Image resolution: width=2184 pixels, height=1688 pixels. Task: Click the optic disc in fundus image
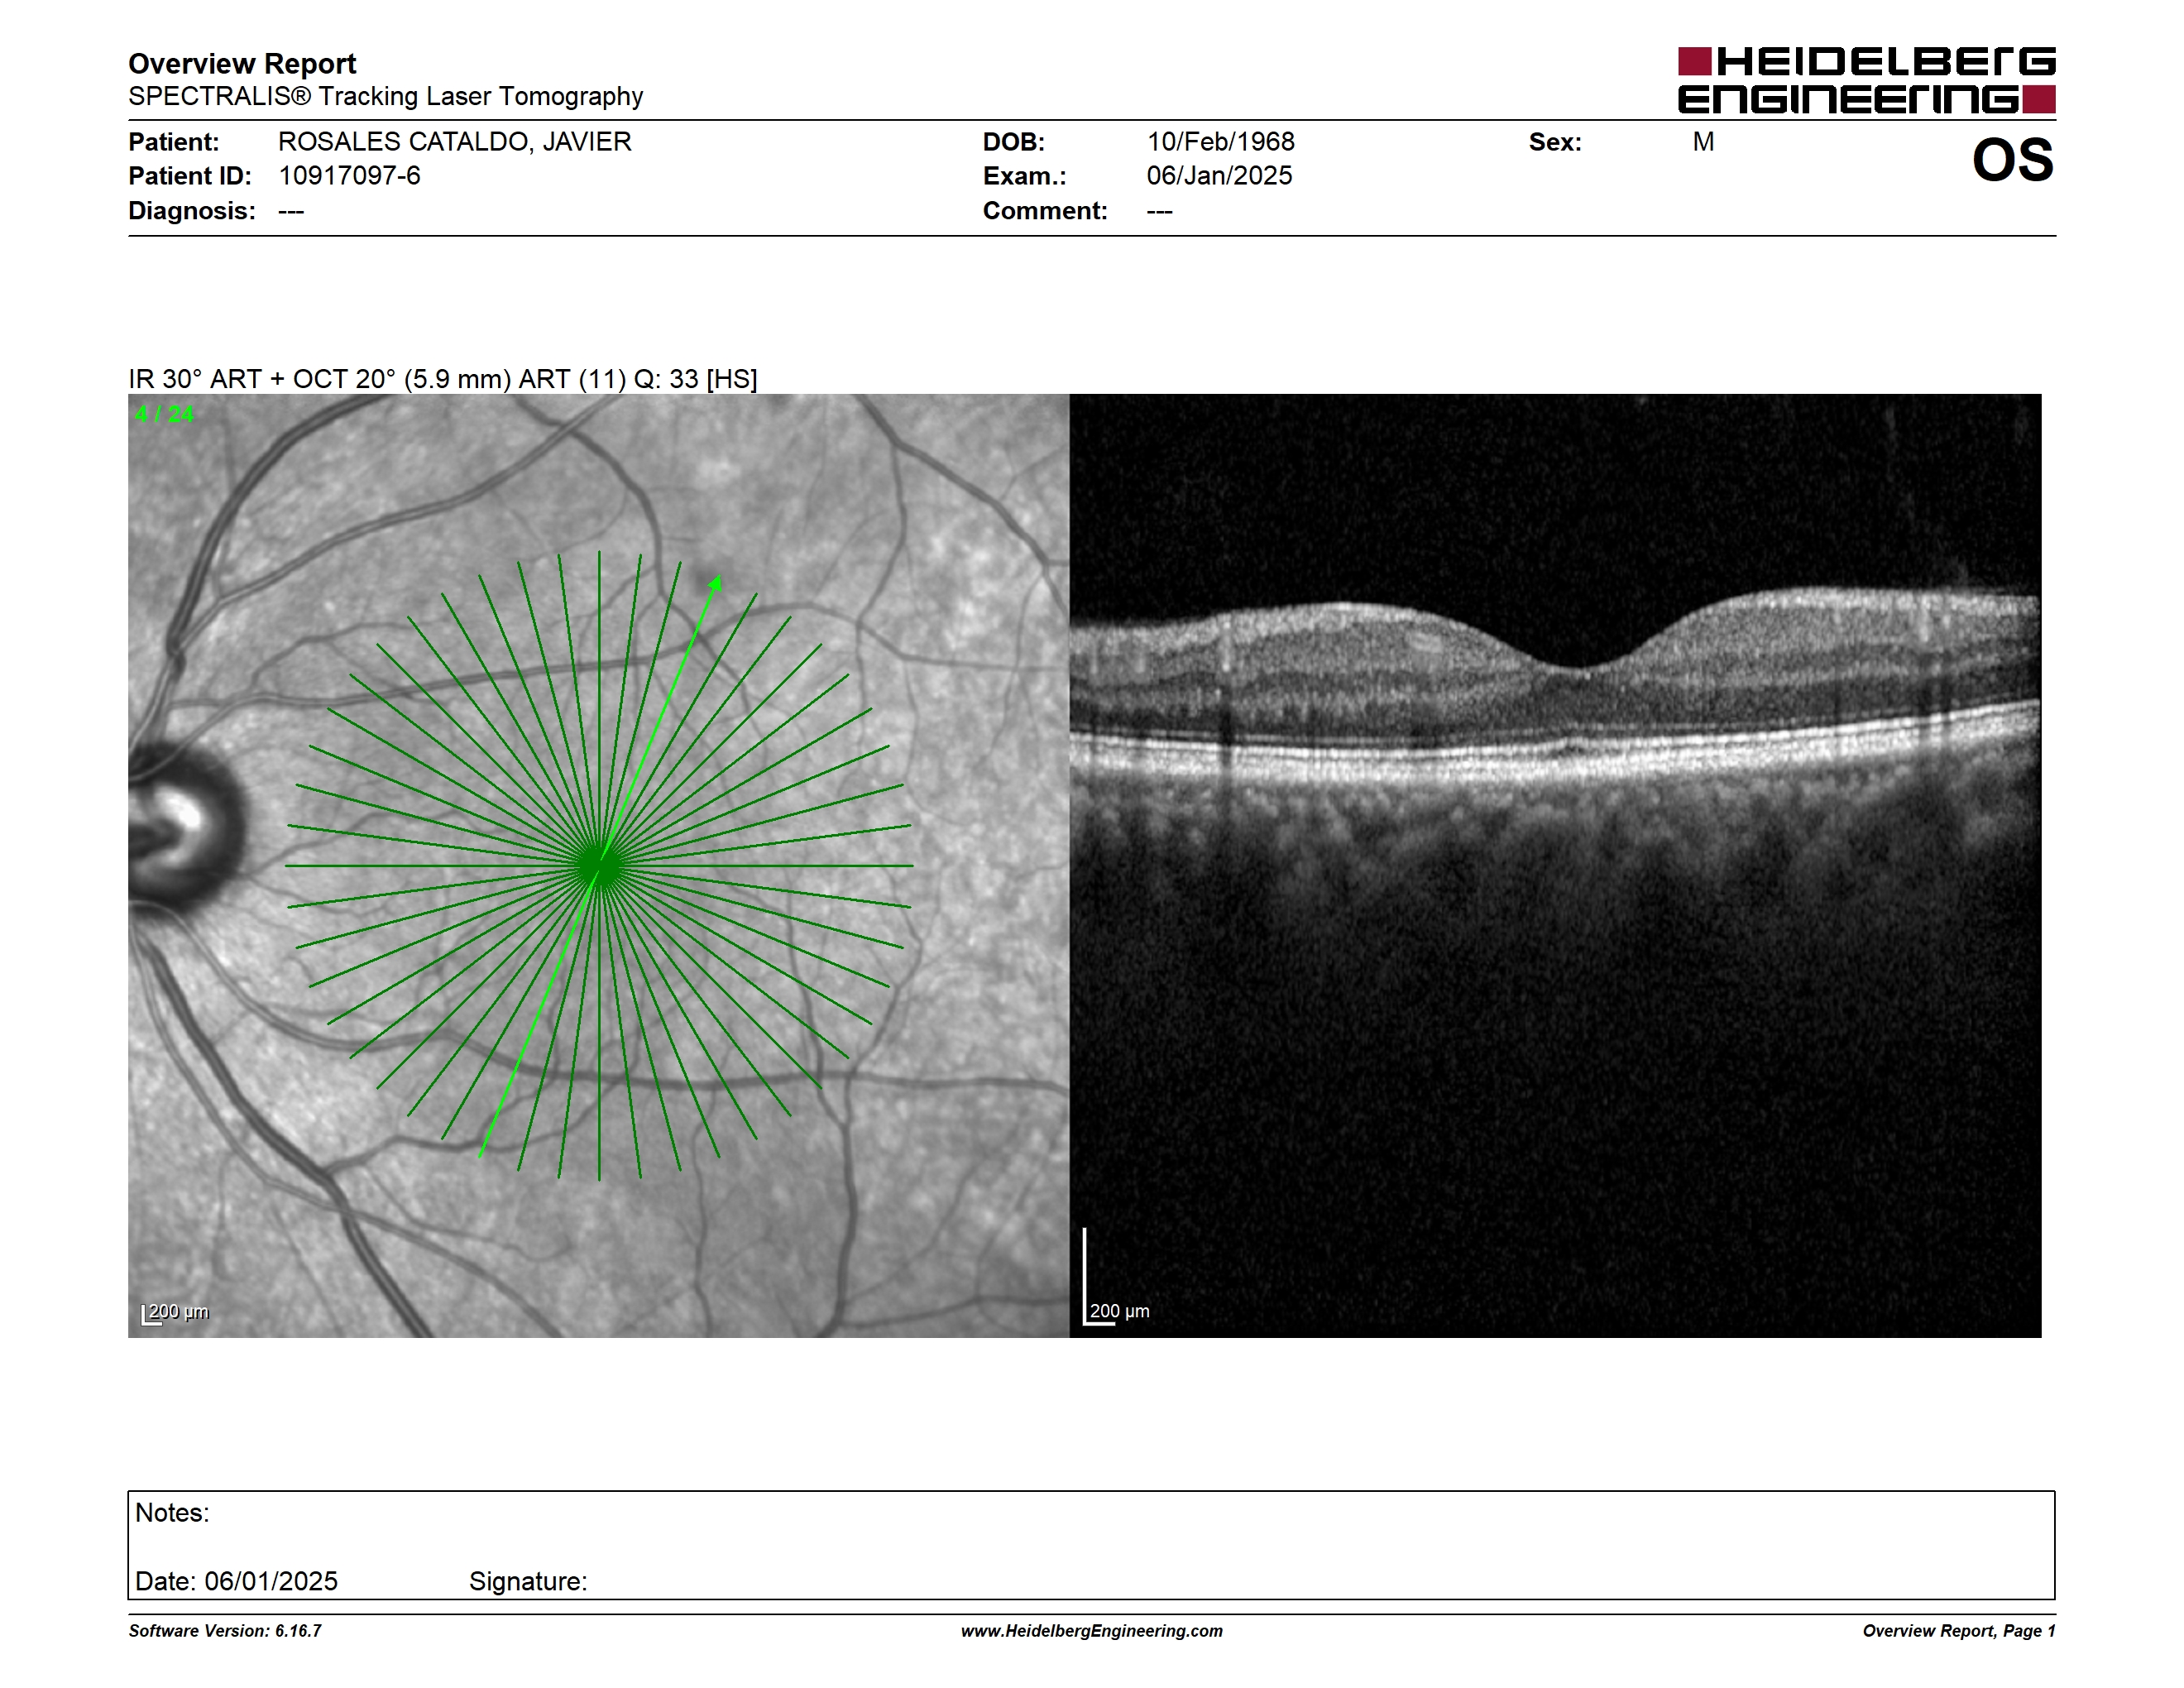(x=180, y=823)
